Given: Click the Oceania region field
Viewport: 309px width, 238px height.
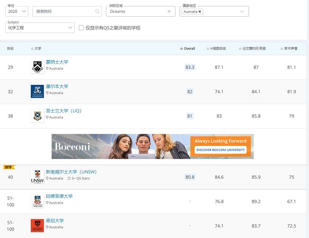Looking at the screenshot, I should 141,12.
